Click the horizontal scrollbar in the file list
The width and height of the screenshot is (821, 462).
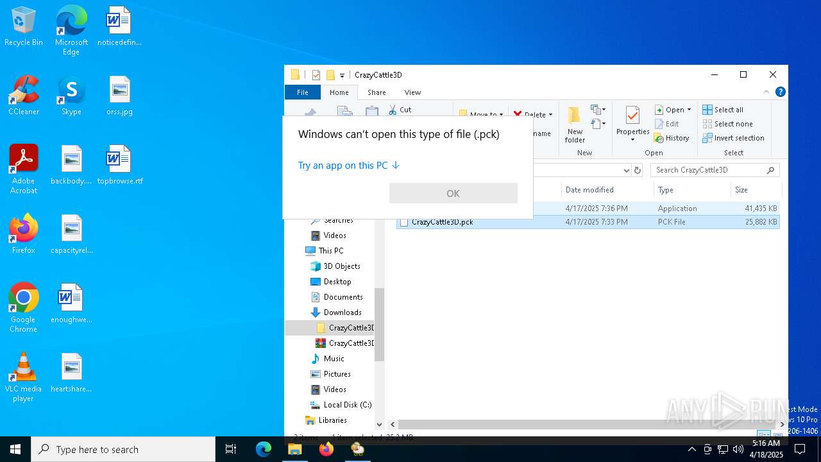pos(585,425)
